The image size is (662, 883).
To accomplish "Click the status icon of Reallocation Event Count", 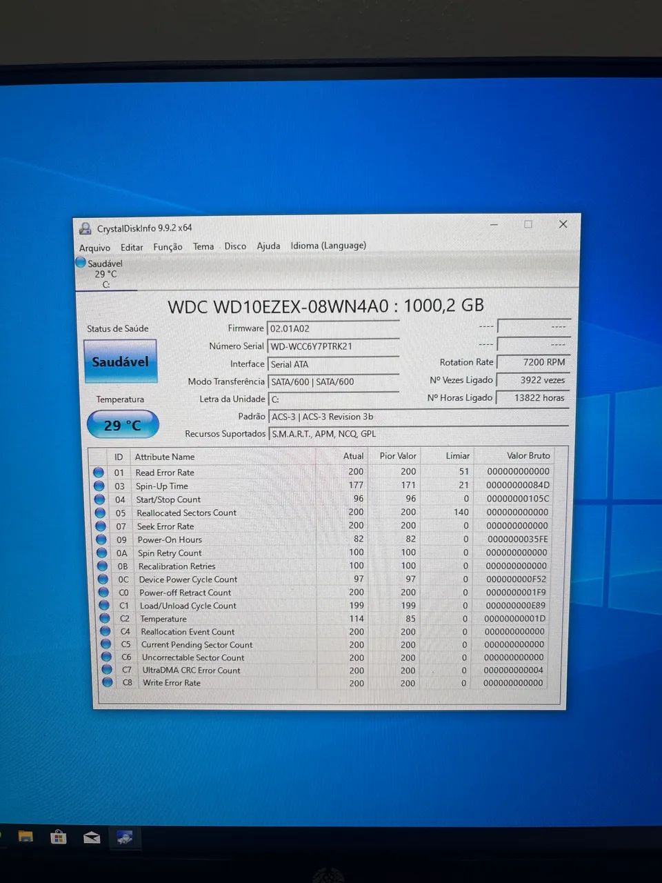I will tap(106, 631).
